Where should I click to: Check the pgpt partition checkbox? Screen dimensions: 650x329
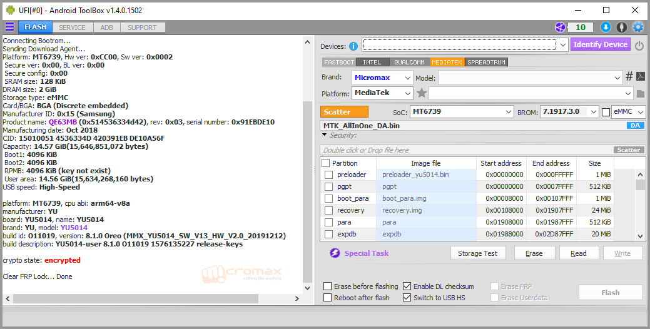point(328,187)
